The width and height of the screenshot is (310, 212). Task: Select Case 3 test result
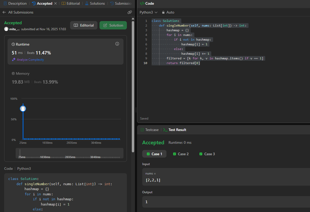coord(207,154)
